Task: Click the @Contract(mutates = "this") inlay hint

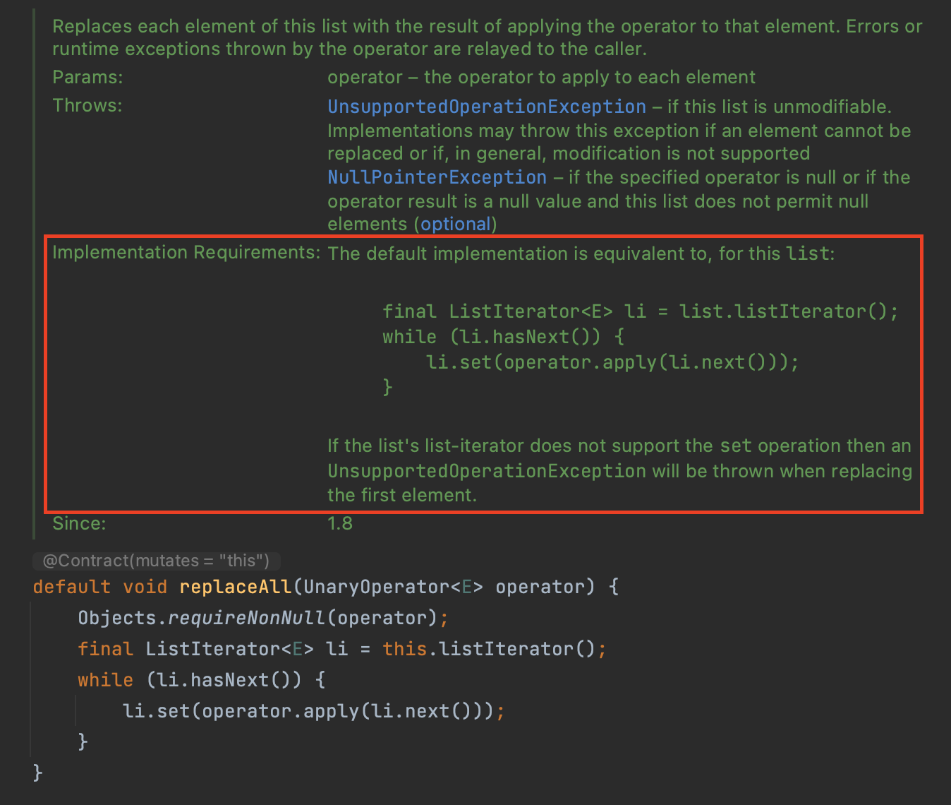Action: (156, 561)
